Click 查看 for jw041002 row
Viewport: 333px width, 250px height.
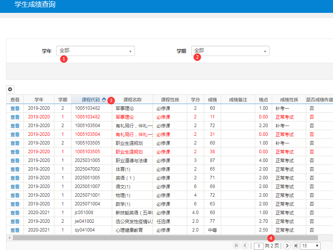(15, 222)
